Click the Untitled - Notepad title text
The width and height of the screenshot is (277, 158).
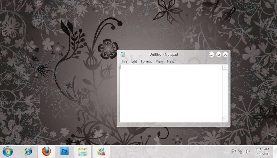164,55
